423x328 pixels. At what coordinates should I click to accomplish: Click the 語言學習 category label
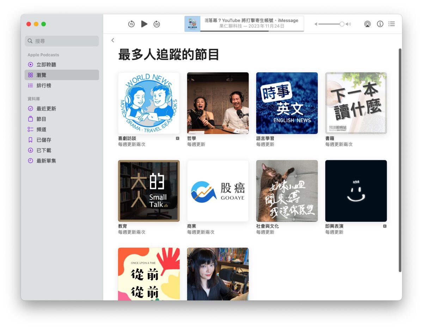[x=265, y=139]
